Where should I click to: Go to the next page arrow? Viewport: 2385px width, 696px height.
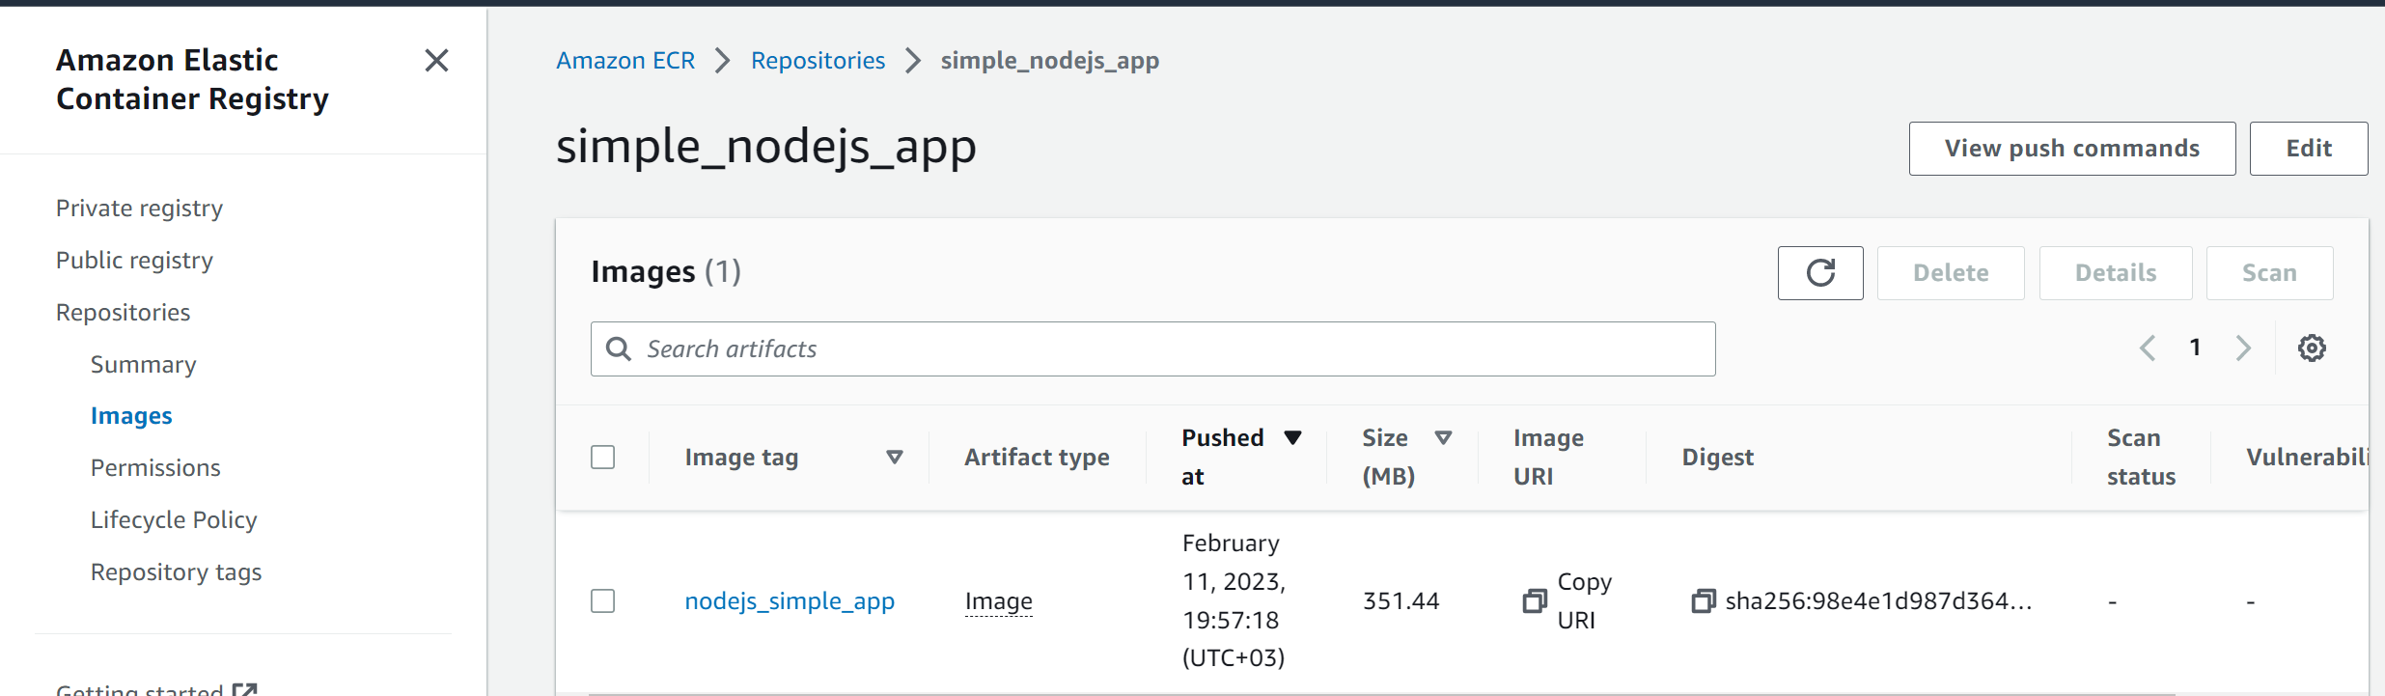point(2243,348)
